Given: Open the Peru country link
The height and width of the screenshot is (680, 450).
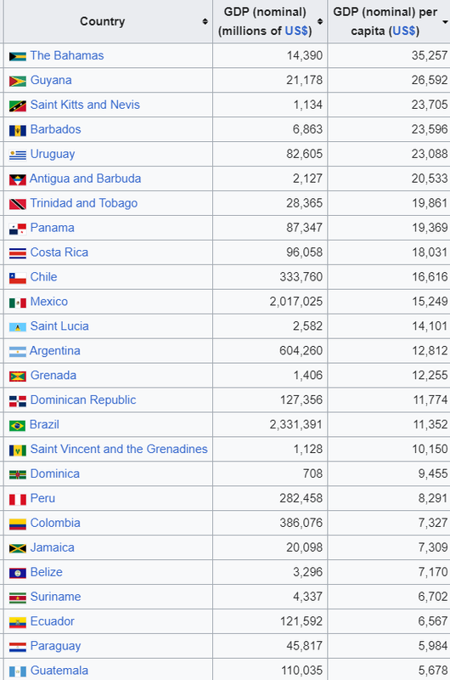Looking at the screenshot, I should 43,498.
